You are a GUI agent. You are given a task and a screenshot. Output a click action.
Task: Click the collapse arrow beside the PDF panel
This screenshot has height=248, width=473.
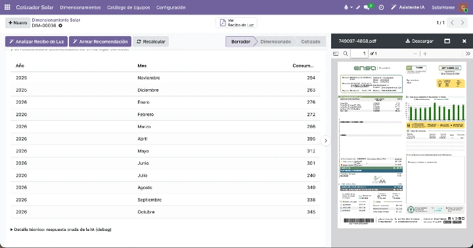[326, 140]
